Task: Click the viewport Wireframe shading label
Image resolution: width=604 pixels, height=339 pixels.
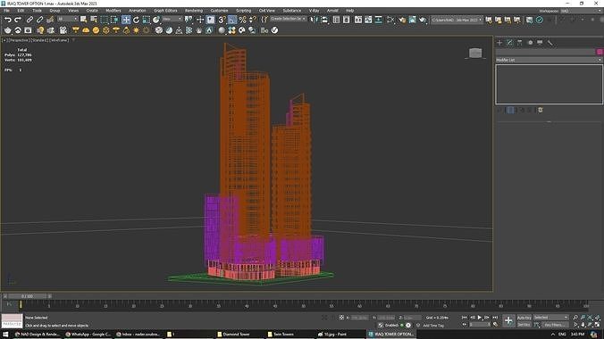Action: point(59,40)
